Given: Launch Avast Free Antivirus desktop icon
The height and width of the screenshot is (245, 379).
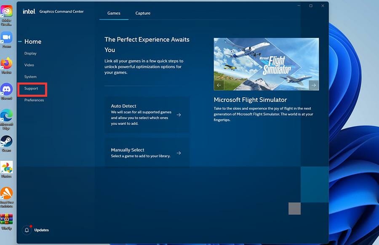Looking at the screenshot, I should pyautogui.click(x=6, y=197).
